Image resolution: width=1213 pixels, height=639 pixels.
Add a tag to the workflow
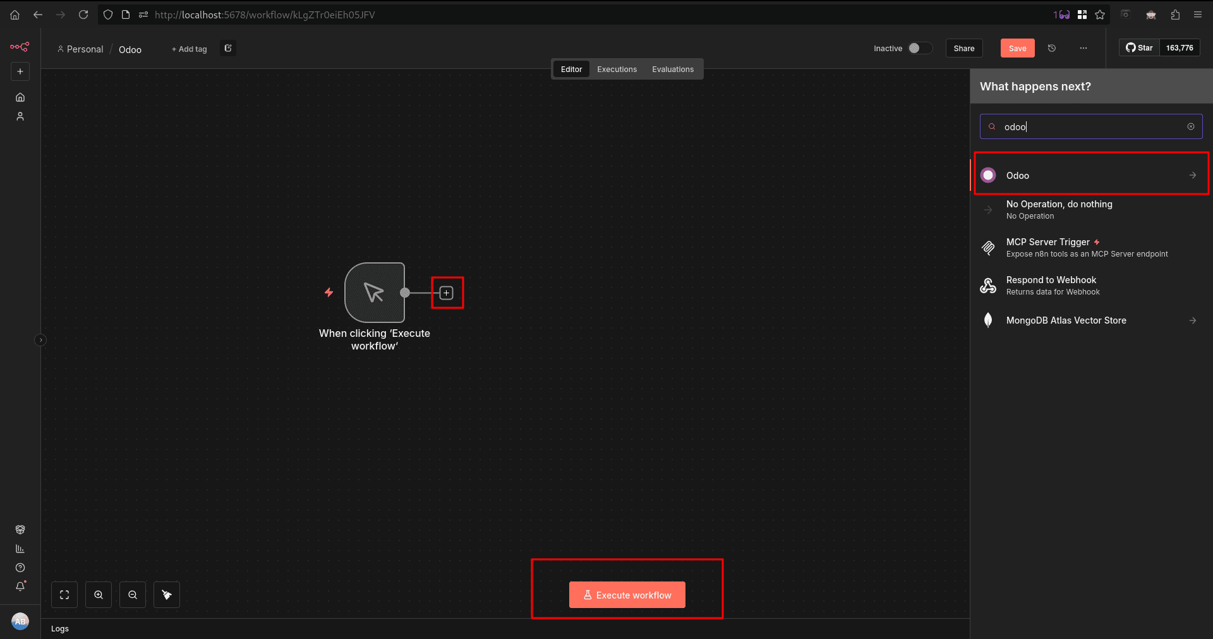(x=188, y=49)
